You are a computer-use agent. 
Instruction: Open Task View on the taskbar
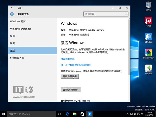pos(60,114)
